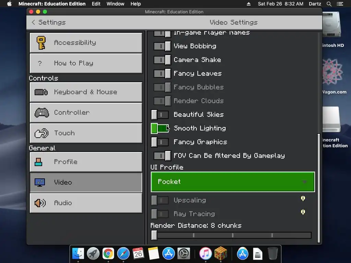Open Google Chrome from the dock
This screenshot has width=351, height=263.
click(x=108, y=253)
